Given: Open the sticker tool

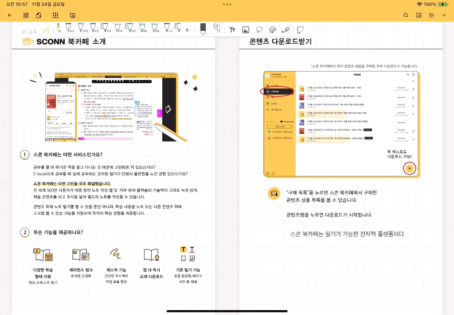Looking at the screenshot, I should coord(272,30).
